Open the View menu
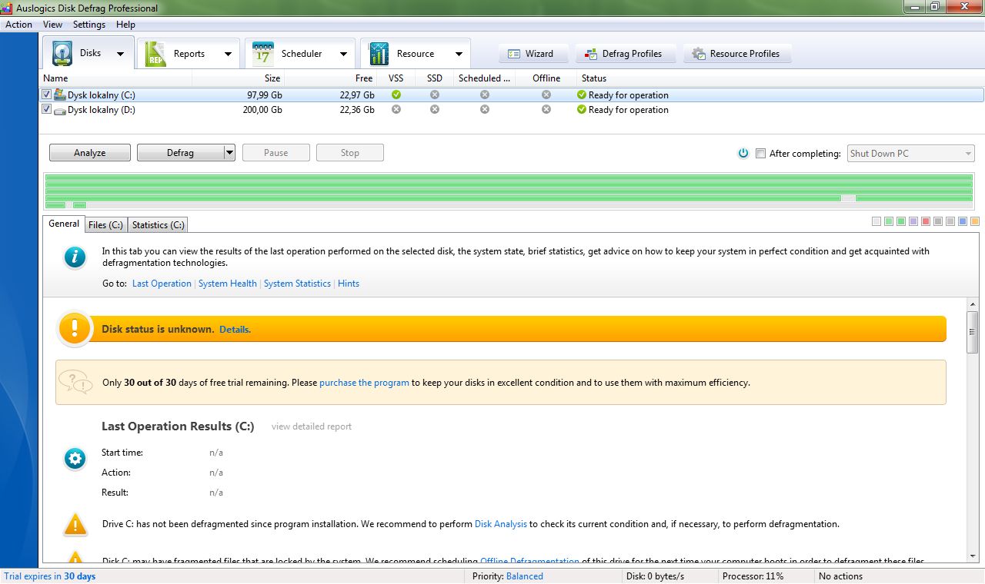This screenshot has height=584, width=985. (x=52, y=25)
